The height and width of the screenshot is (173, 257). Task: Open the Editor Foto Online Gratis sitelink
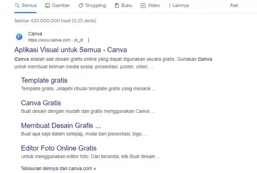pyautogui.click(x=59, y=148)
